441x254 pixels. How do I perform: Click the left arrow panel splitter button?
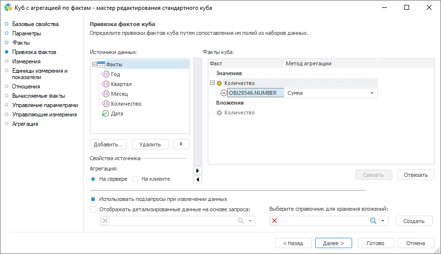point(198,179)
